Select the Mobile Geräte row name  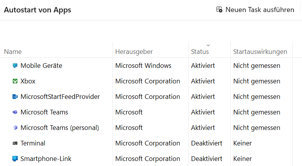click(x=41, y=66)
